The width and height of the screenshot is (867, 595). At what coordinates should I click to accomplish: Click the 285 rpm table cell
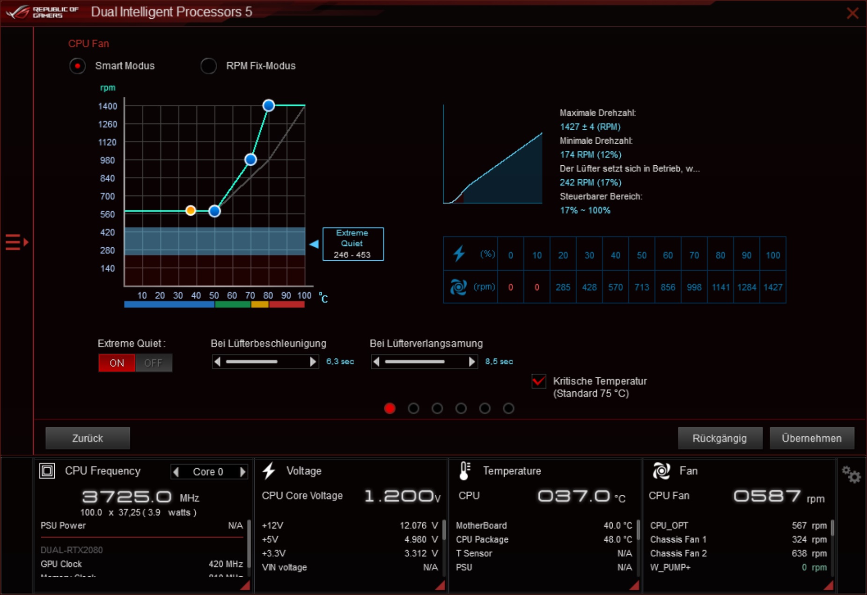[x=563, y=287]
